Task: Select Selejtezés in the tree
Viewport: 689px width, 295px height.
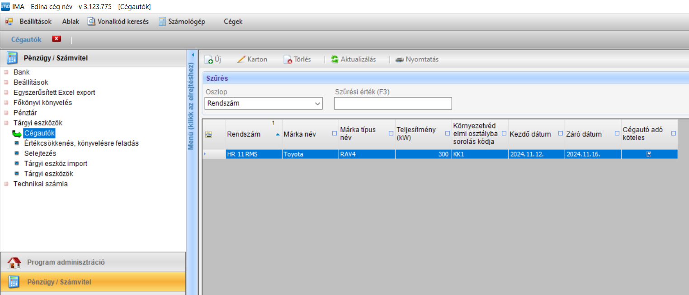Action: pyautogui.click(x=40, y=153)
